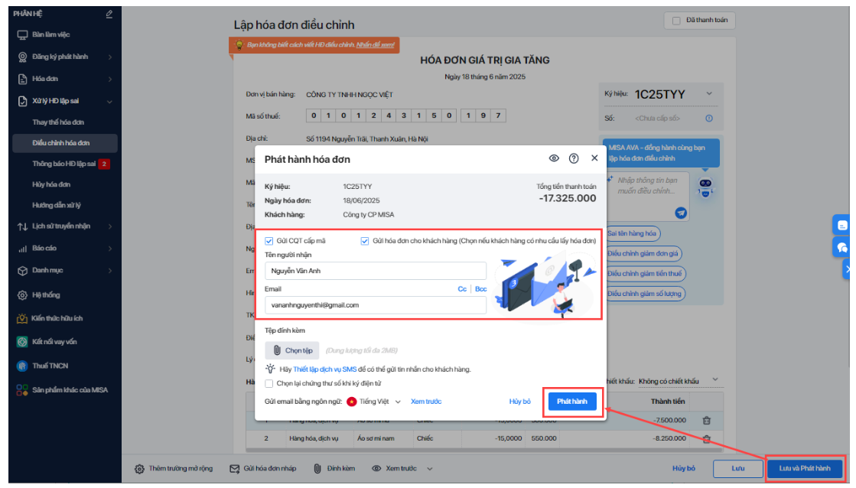Click the Lưu button
Viewport: 856px width, 488px height.
click(738, 469)
